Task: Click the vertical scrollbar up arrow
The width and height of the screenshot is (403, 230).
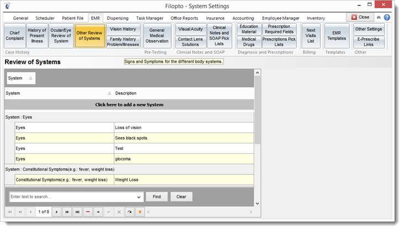Action: pos(257,73)
